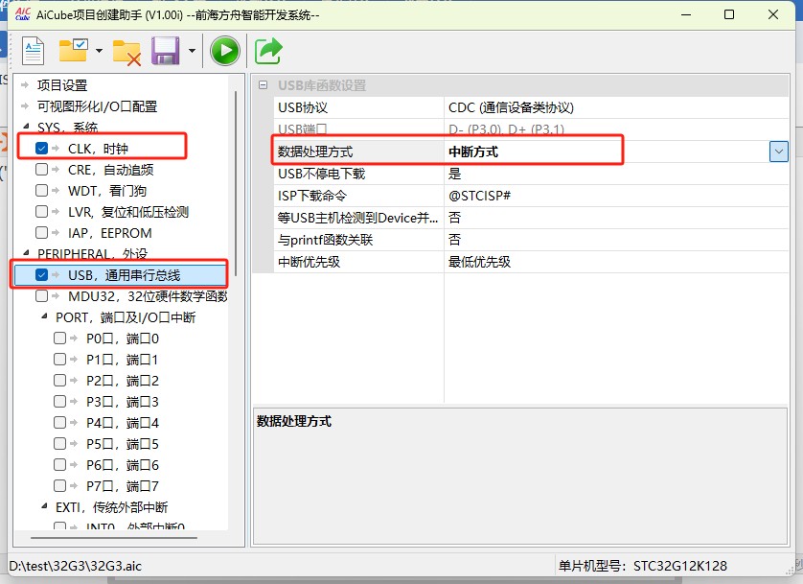This screenshot has width=803, height=584.
Task: Click the 单片机型号 STC32G12K128 status entry
Action: click(642, 566)
